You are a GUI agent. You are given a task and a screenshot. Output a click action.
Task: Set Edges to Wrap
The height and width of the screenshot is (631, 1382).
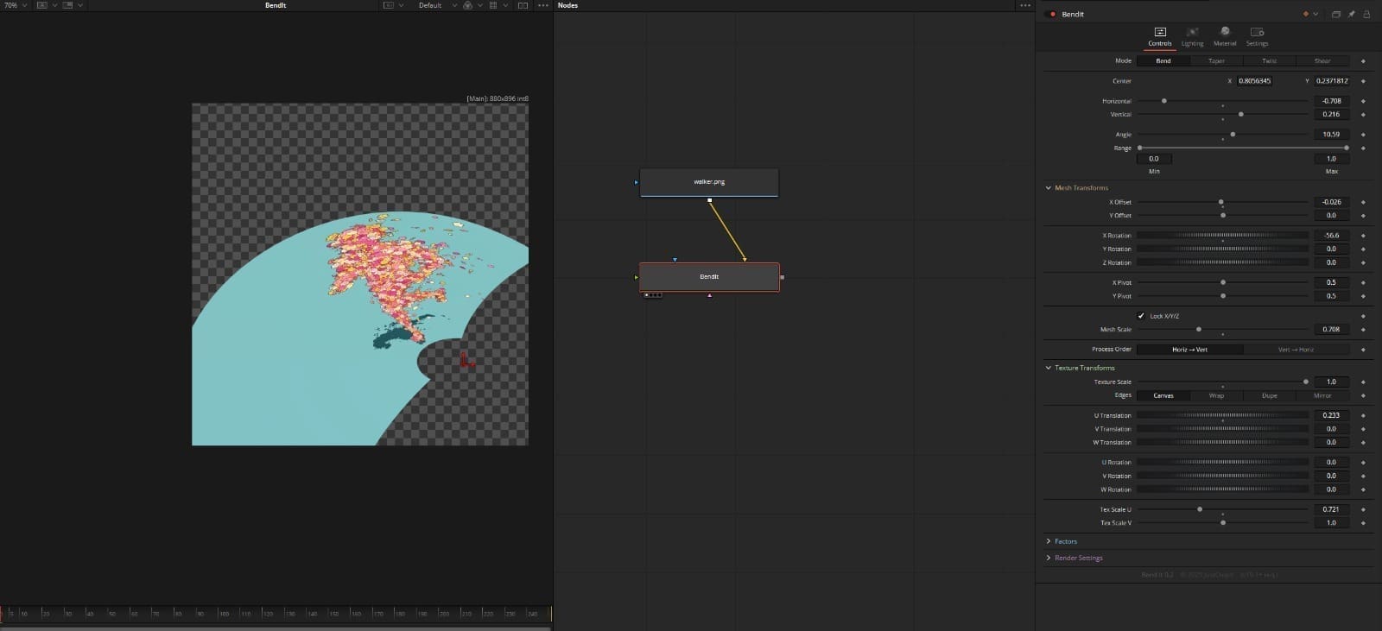(1216, 395)
